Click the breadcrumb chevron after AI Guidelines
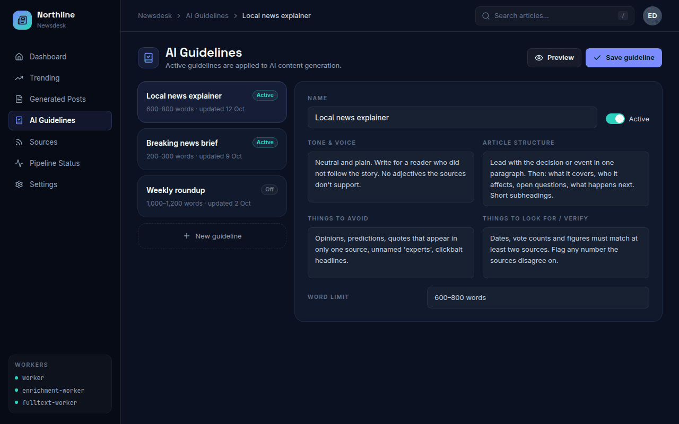The image size is (679, 424). click(x=236, y=16)
